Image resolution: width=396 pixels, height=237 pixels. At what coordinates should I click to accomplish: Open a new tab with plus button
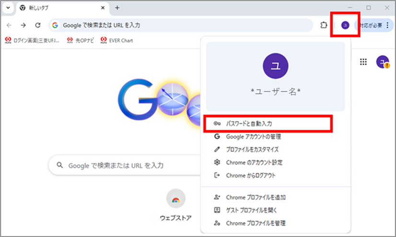(117, 8)
